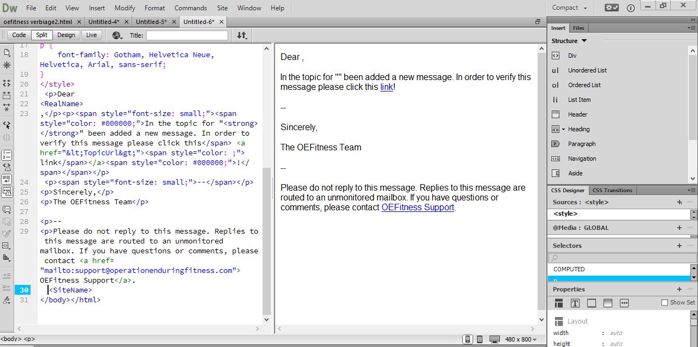Click the Sync Settings icon in the top bar
698x347 pixels.
[x=611, y=8]
